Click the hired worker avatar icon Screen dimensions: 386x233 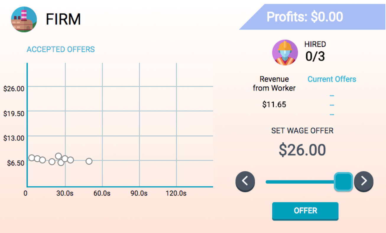click(x=285, y=52)
